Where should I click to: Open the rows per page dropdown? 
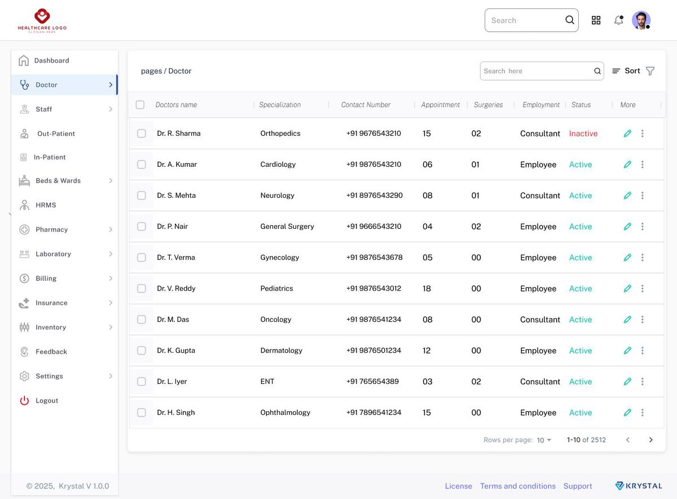coord(544,440)
